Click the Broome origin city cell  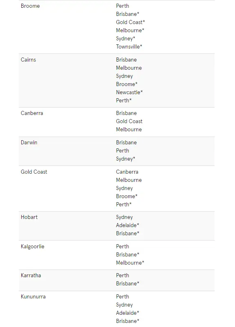[x=30, y=6]
